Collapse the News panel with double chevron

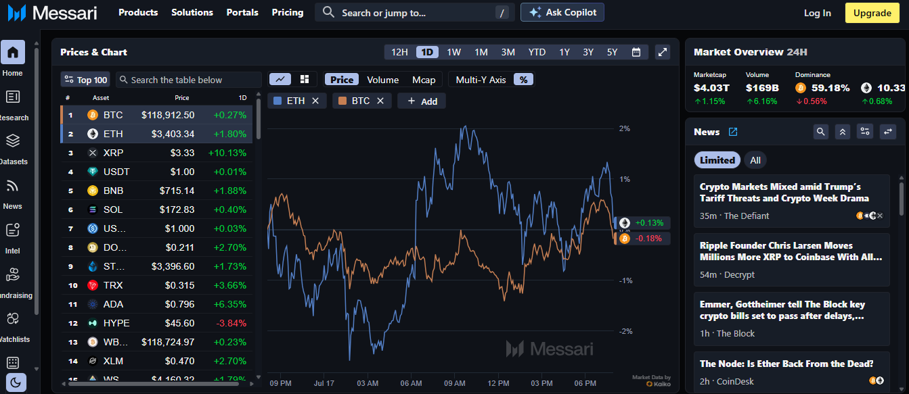843,132
